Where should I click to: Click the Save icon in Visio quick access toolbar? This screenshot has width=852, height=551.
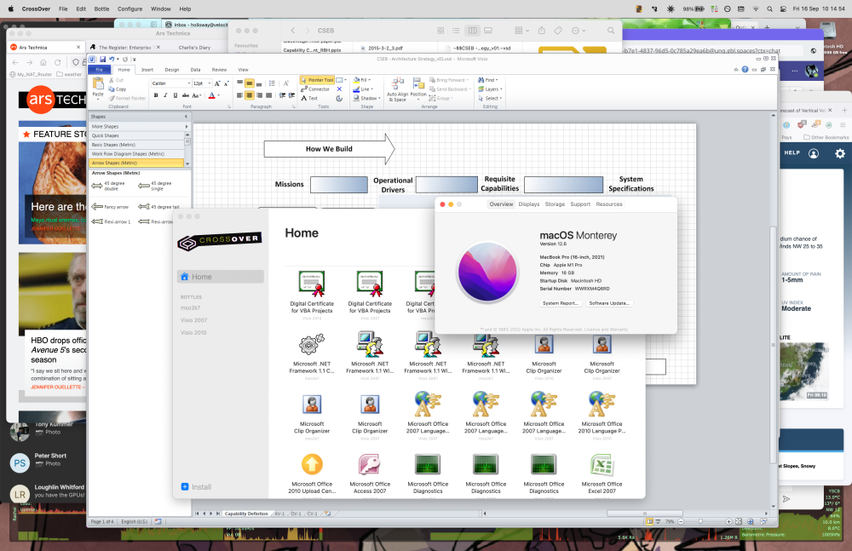[x=102, y=60]
